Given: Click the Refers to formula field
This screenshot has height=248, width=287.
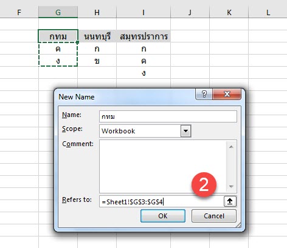Looking at the screenshot, I should point(162,201).
